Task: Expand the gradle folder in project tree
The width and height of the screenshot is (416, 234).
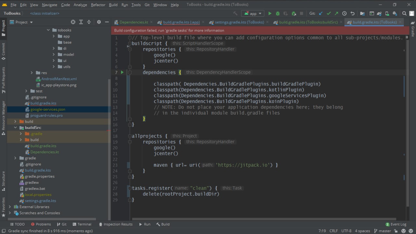Action: 16,158
